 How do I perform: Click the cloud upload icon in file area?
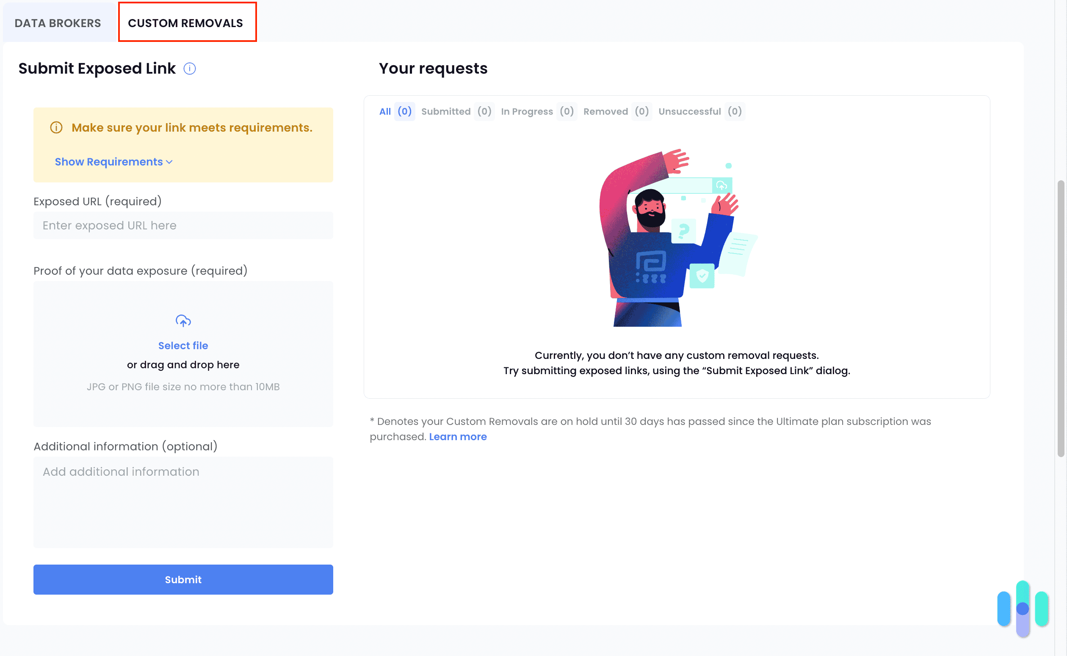(182, 321)
